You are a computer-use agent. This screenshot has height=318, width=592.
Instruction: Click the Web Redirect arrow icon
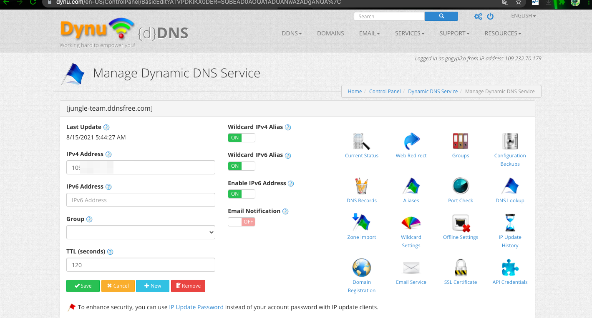tap(411, 142)
